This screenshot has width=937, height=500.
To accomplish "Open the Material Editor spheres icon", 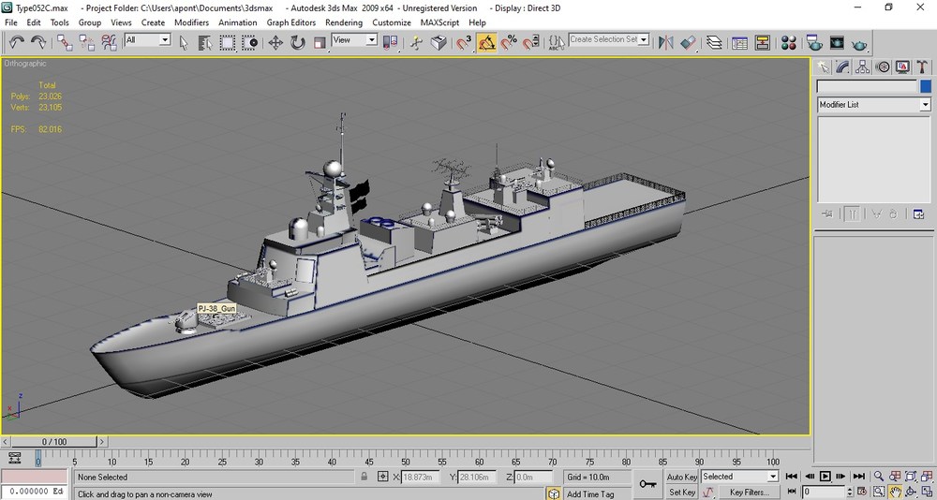I will point(788,42).
